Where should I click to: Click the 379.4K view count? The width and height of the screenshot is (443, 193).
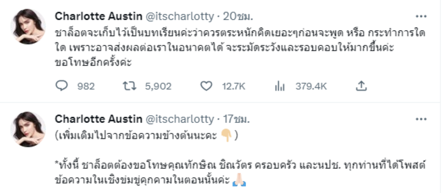pyautogui.click(x=311, y=86)
